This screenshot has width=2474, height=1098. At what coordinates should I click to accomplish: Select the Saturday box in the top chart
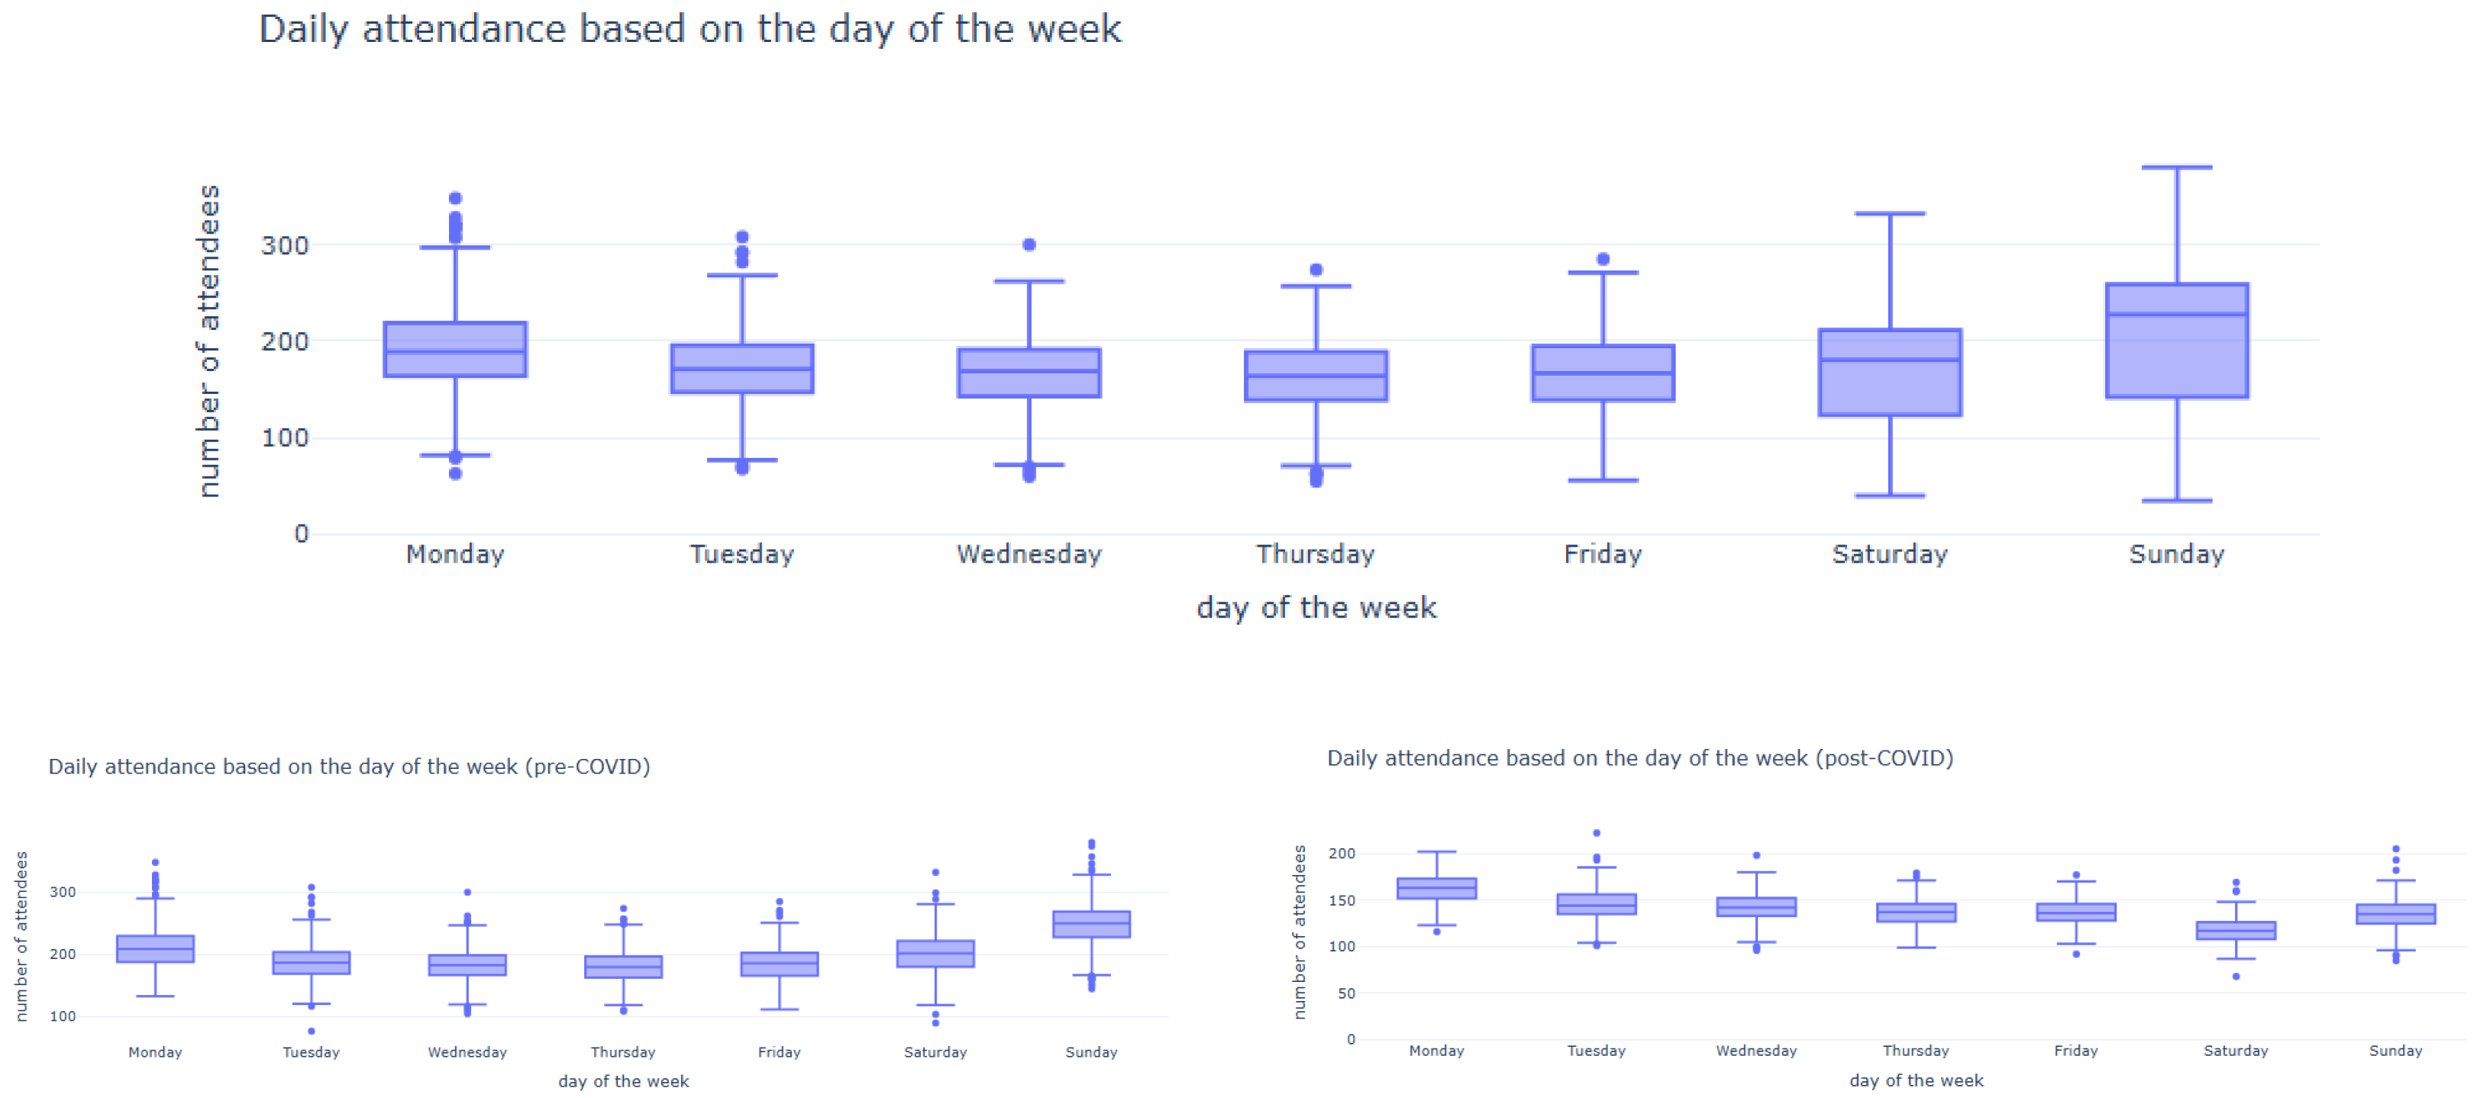(x=1889, y=373)
